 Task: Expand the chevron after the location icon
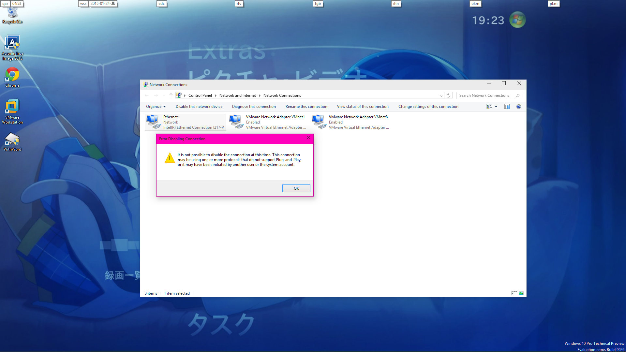185,95
